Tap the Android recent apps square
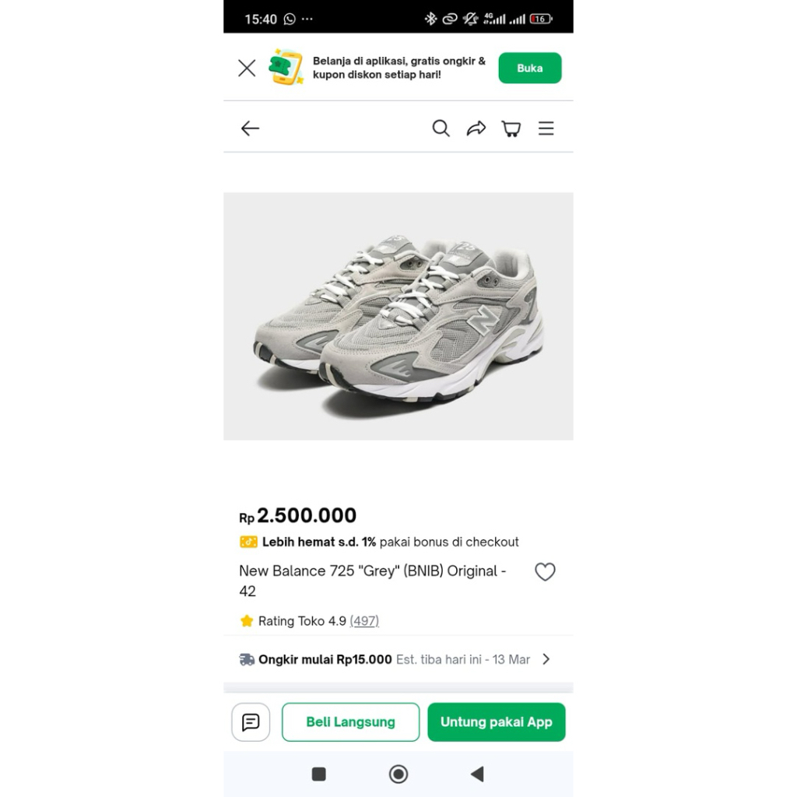Screen dimensions: 797x797 319,774
